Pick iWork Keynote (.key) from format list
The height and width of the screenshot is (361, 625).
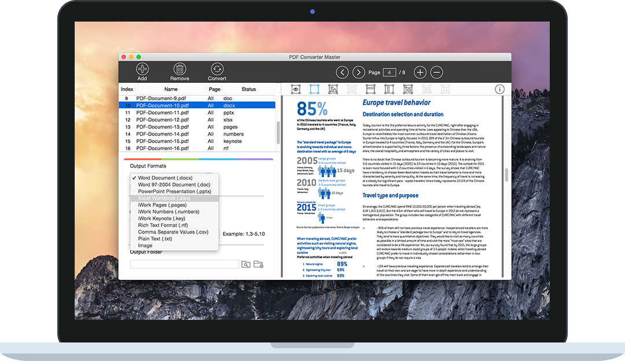coord(161,218)
